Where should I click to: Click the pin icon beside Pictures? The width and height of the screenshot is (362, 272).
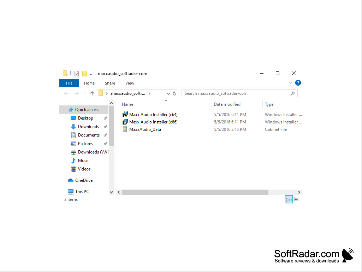106,144
